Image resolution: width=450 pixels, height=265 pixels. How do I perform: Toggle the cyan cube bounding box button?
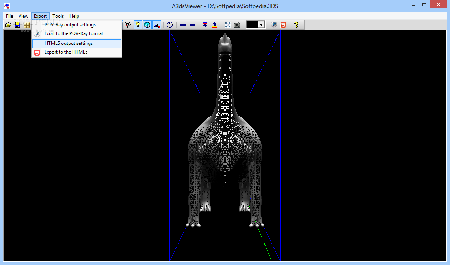[x=147, y=25]
